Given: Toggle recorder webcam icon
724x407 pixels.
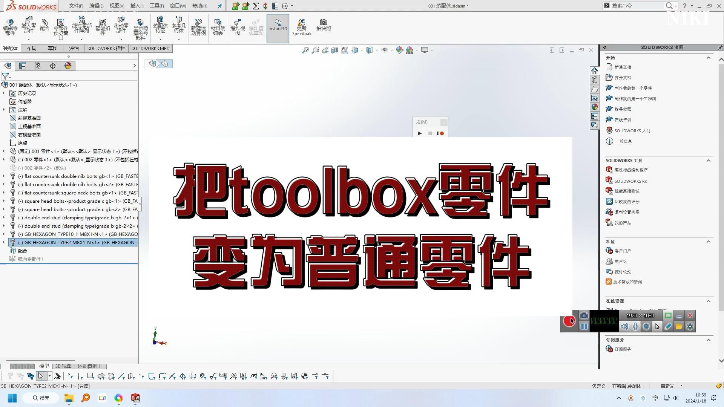Looking at the screenshot, I should click(x=646, y=326).
